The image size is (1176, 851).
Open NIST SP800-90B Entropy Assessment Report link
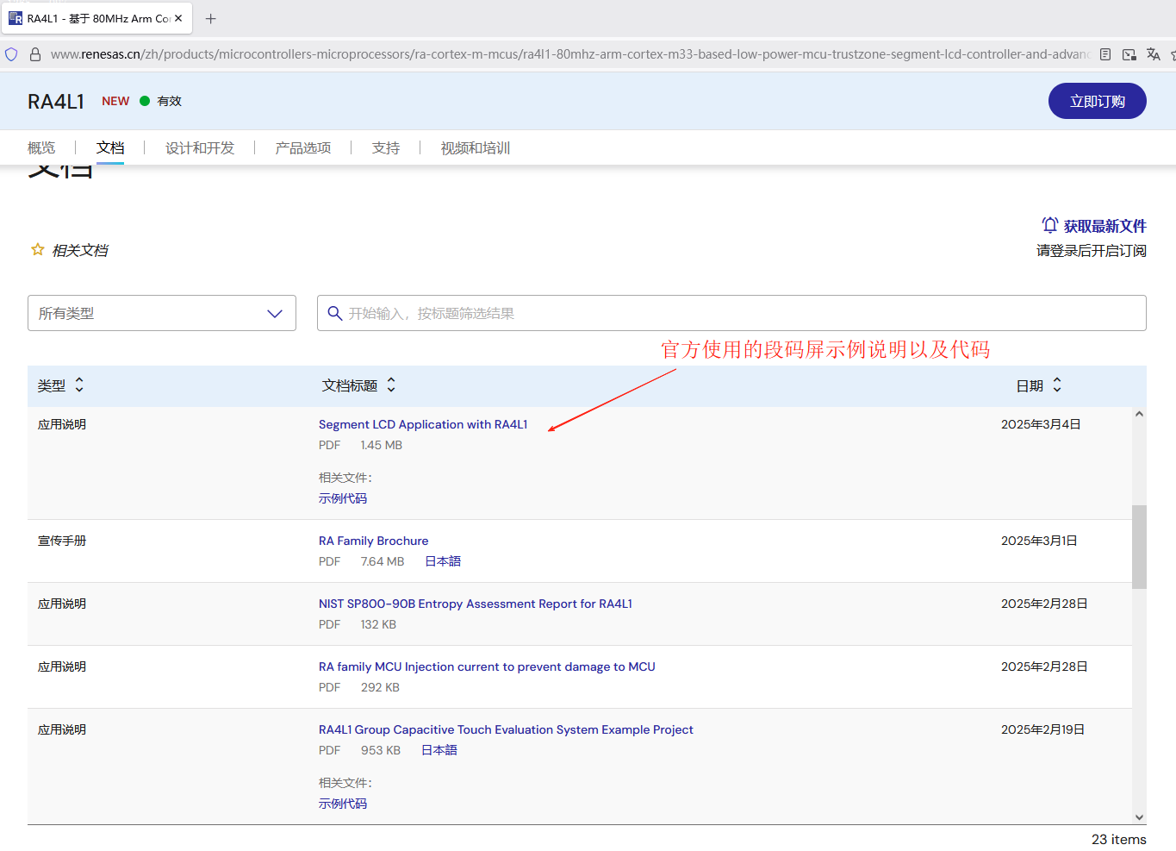476,604
